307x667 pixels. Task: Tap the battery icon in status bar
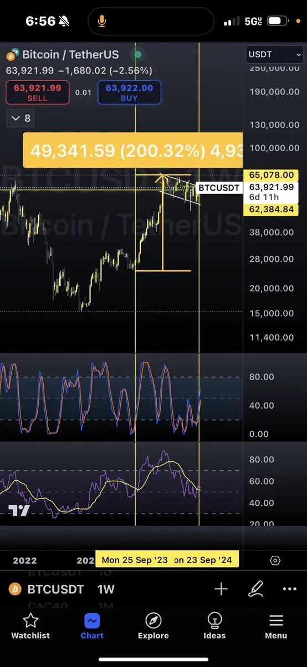pyautogui.click(x=278, y=21)
